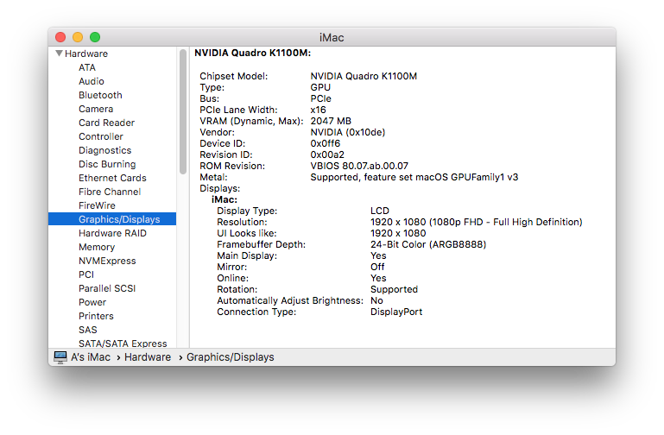Screen dimensions: 664x435
Task: Minimize the window with yellow button
Action: (x=78, y=37)
